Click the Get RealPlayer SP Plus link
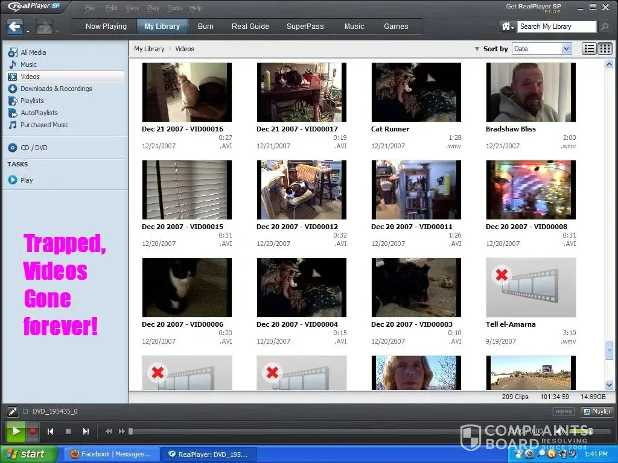Image resolution: width=618 pixels, height=463 pixels. [534, 7]
